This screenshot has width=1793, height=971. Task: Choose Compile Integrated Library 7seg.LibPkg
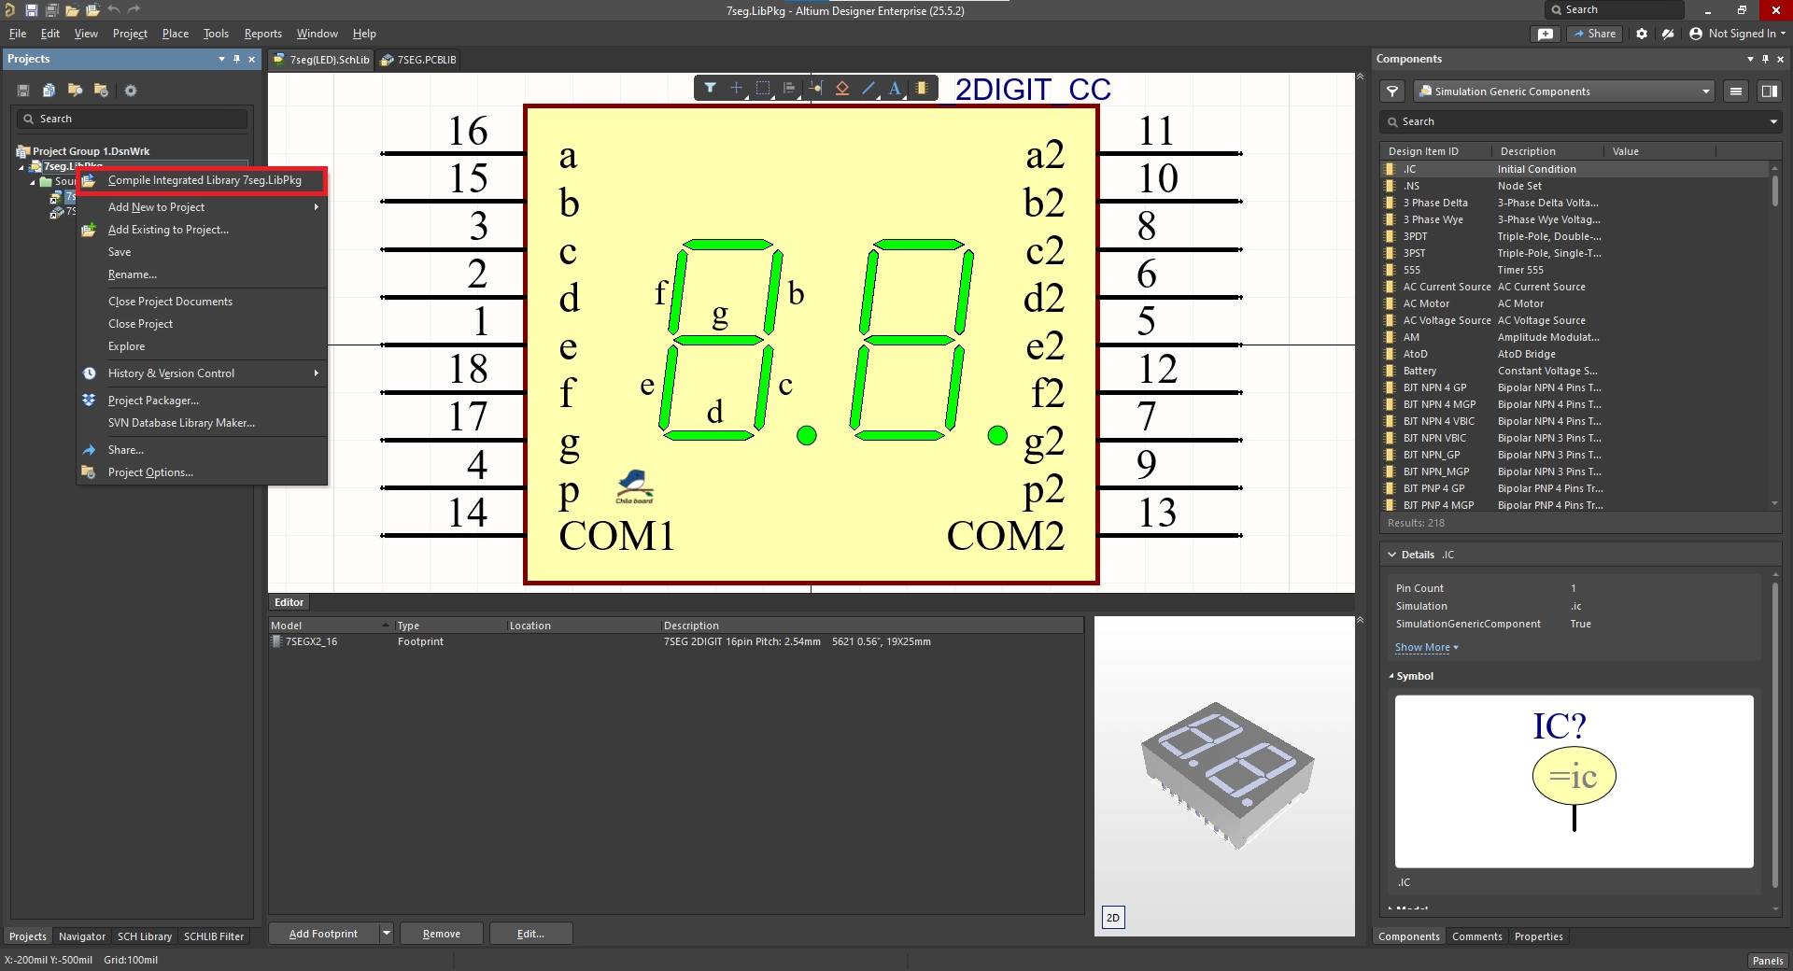205,180
